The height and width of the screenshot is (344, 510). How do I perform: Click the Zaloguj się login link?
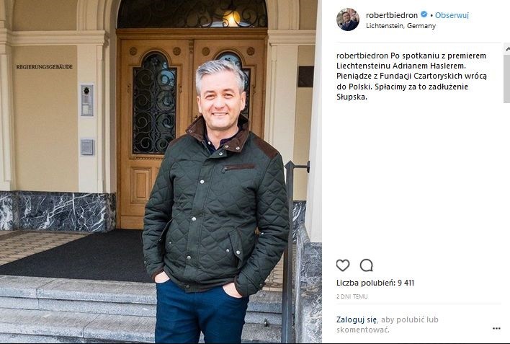tap(357, 319)
